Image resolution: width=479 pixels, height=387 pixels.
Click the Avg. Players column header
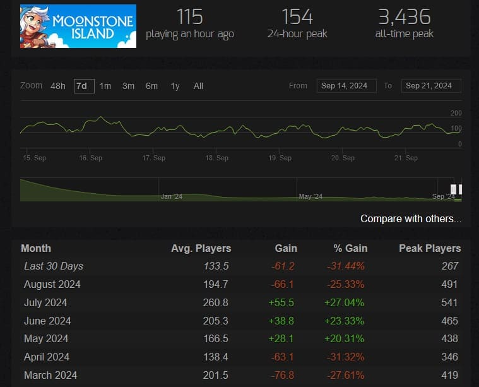click(x=201, y=248)
